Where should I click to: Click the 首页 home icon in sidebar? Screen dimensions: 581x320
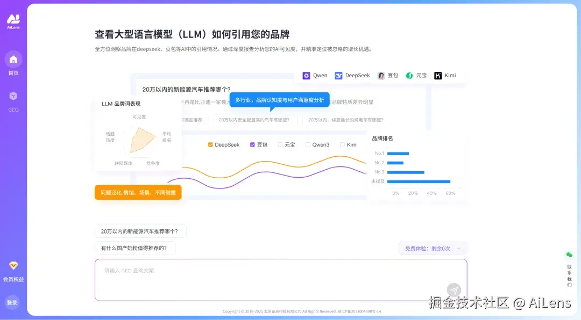tap(13, 59)
